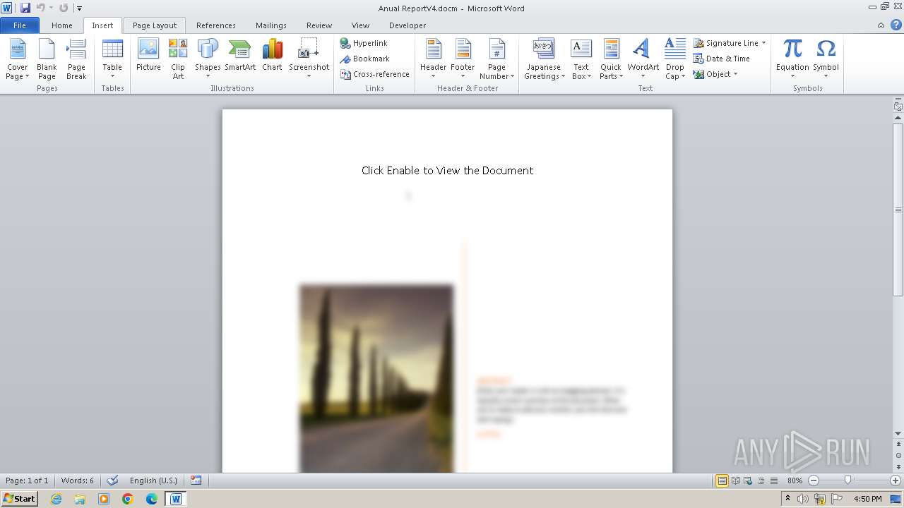Insert a Cover Page

tap(18, 59)
